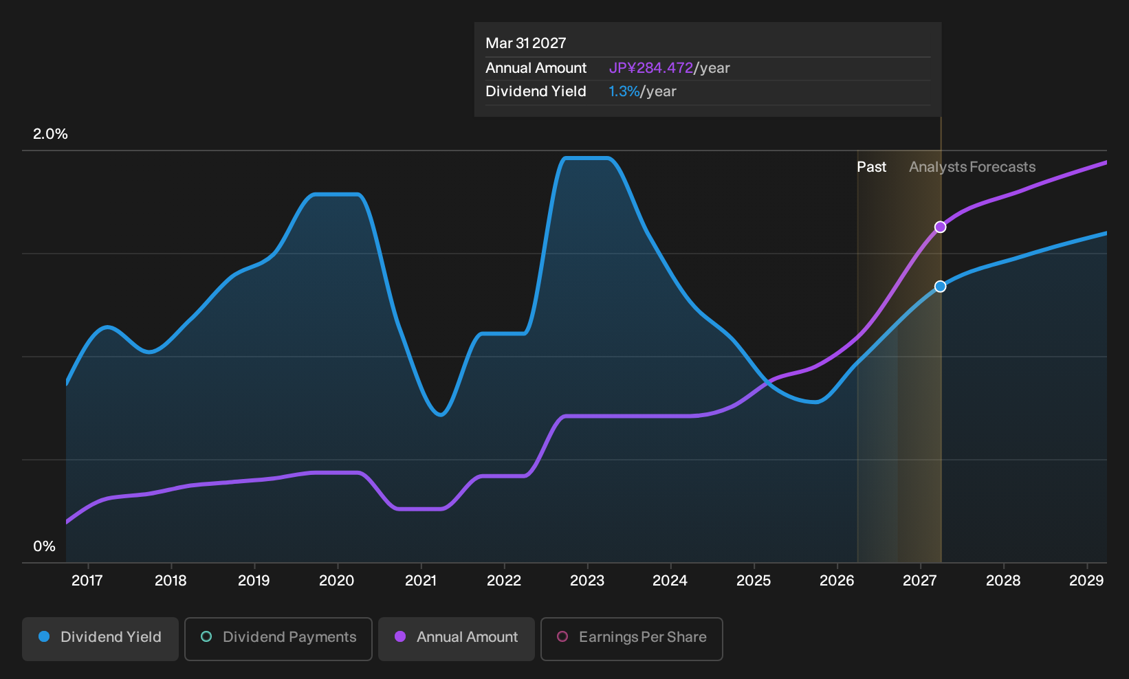Image resolution: width=1129 pixels, height=679 pixels.
Task: Show the Earnings Per Share series
Action: [632, 638]
